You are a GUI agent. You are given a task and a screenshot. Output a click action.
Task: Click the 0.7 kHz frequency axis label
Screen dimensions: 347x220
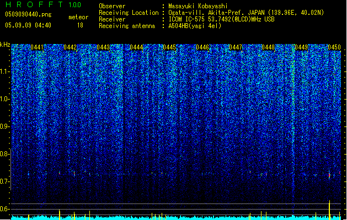pos(5,182)
